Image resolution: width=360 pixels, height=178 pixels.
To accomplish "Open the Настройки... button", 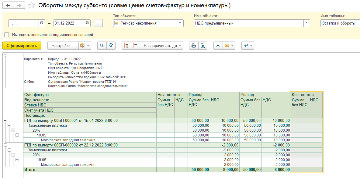I will (63, 45).
